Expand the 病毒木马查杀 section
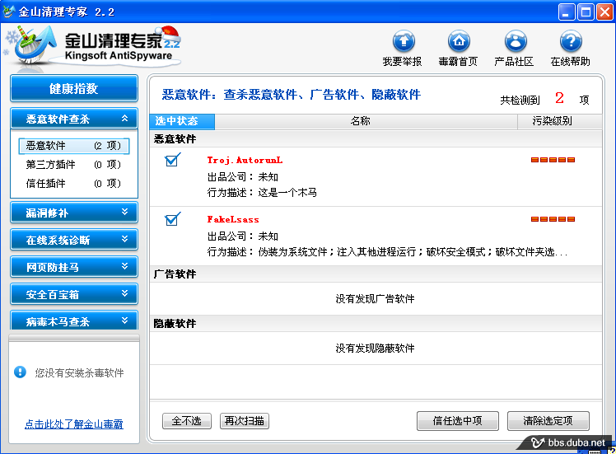 pos(74,321)
